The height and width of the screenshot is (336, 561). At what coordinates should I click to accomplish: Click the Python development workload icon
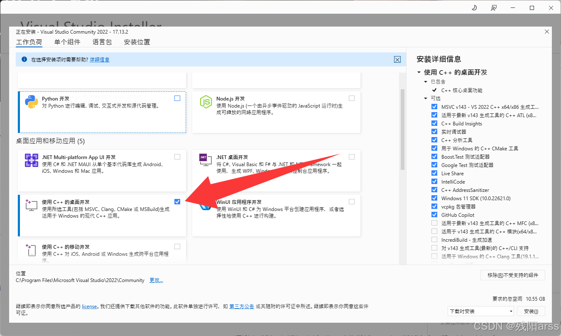pos(32,102)
